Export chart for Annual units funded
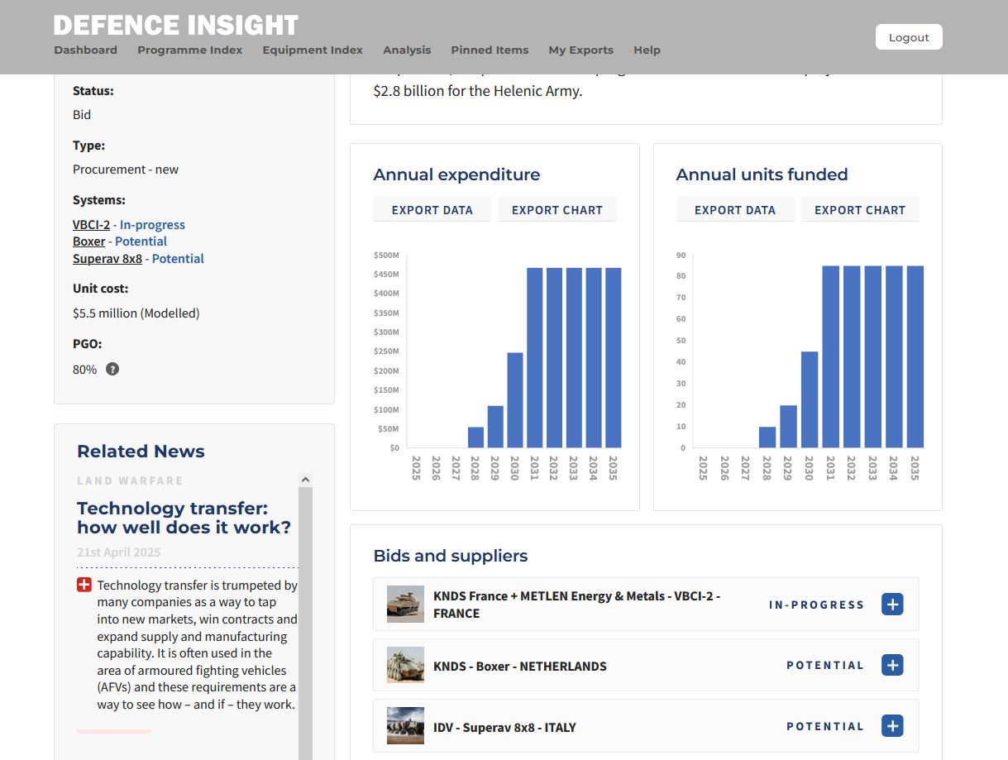This screenshot has width=1008, height=760. click(x=860, y=210)
